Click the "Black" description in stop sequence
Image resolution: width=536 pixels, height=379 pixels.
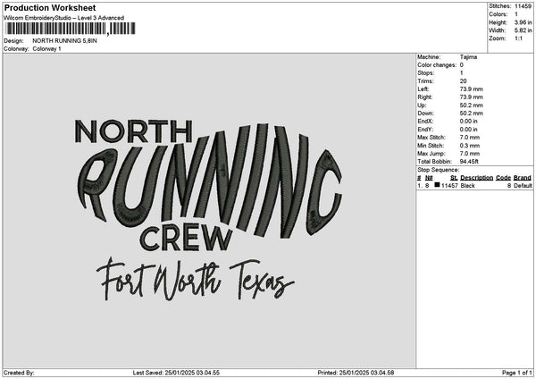[467, 186]
